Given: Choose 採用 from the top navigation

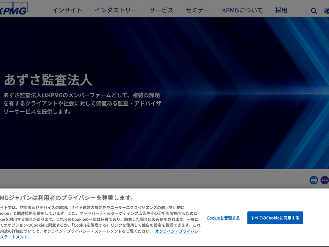Looking at the screenshot, I should [x=281, y=10].
